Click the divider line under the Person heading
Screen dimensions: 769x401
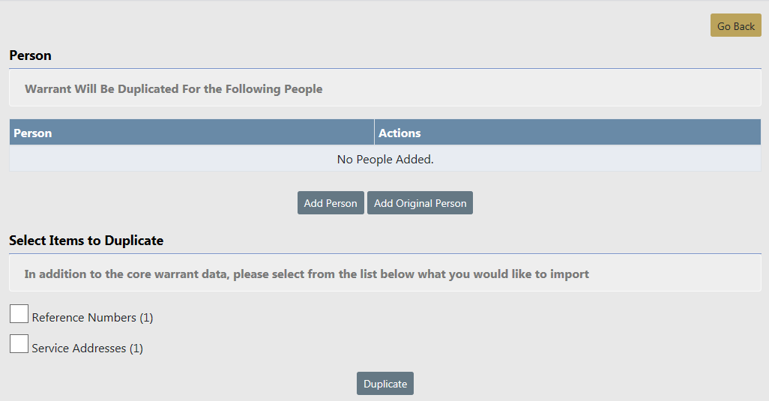click(385, 68)
